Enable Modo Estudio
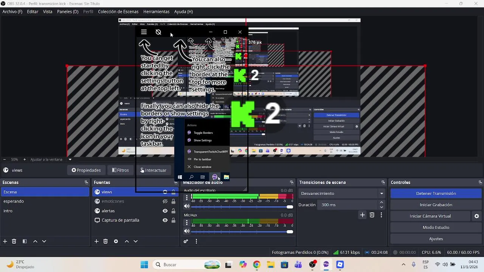This screenshot has width=484, height=272. click(436, 227)
